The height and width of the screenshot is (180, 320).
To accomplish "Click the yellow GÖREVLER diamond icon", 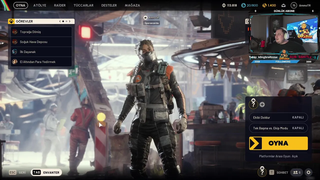I will coord(11,21).
